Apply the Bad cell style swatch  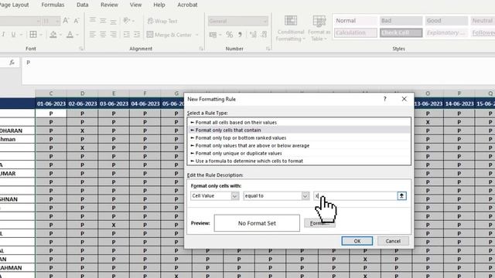coord(401,21)
